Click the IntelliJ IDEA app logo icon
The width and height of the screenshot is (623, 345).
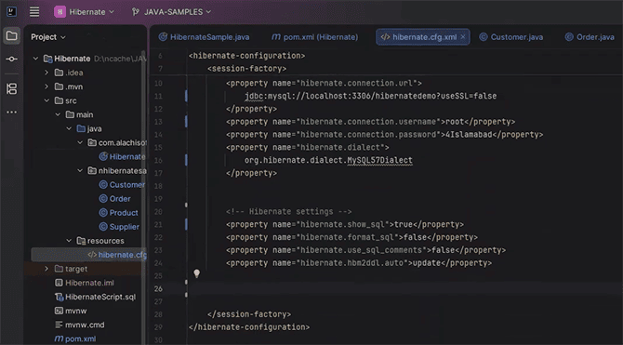[x=11, y=11]
